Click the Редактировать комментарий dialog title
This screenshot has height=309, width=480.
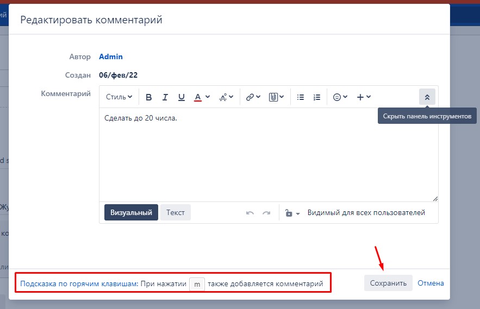click(x=91, y=20)
